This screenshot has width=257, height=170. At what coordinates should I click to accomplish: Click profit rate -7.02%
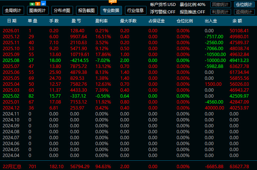(103, 61)
